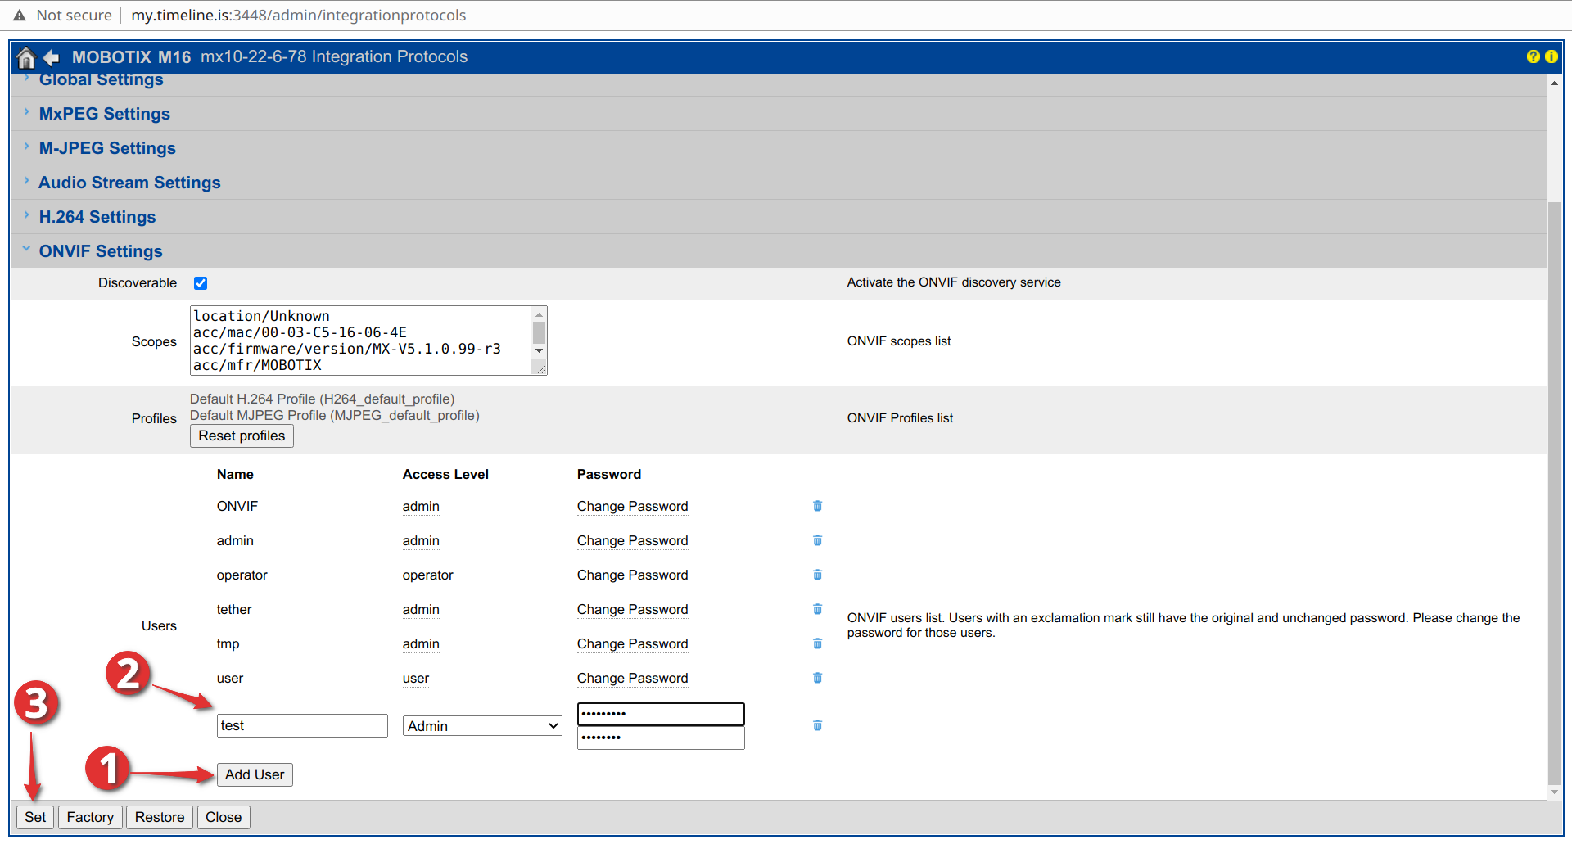
Task: Click the Add User button
Action: tap(254, 774)
